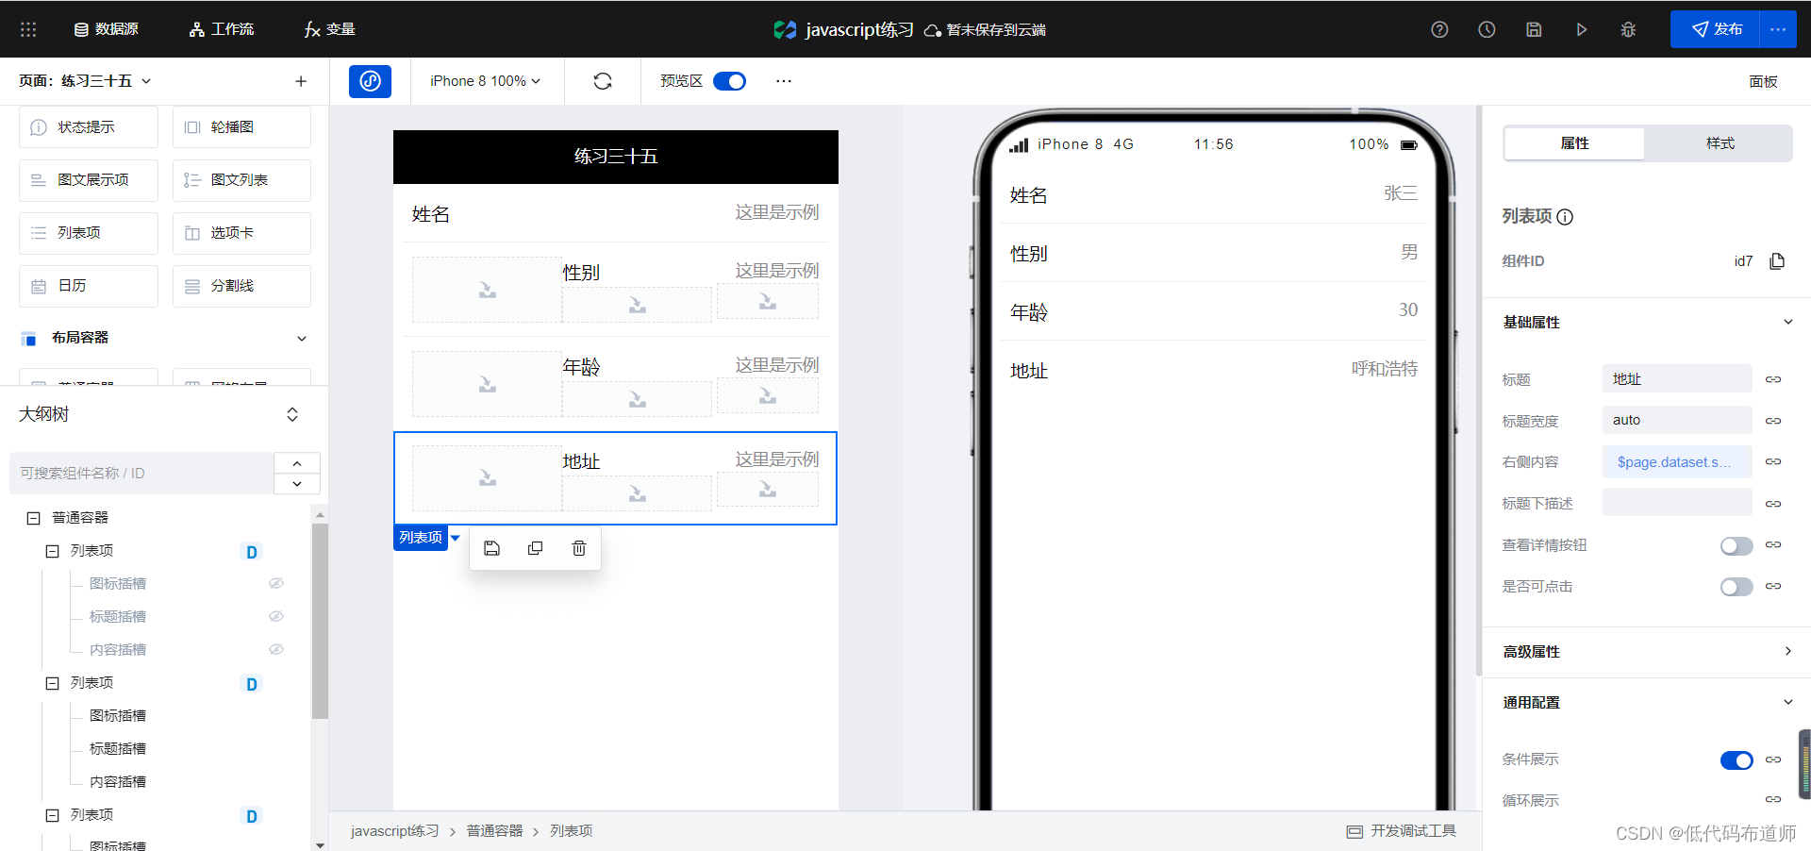The image size is (1811, 851).
Task: Click the search previous up arrow
Action: (x=297, y=463)
